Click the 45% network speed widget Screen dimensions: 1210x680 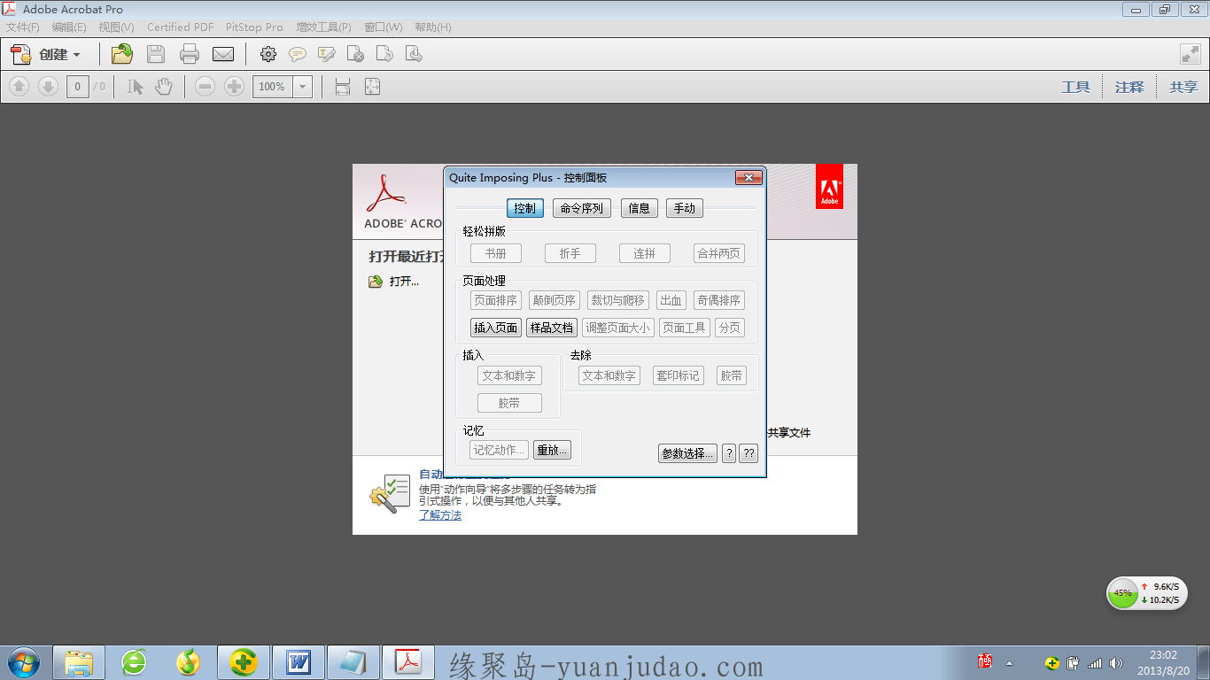pyautogui.click(x=1147, y=593)
